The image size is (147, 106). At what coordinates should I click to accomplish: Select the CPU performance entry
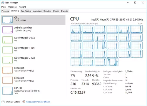33,20
